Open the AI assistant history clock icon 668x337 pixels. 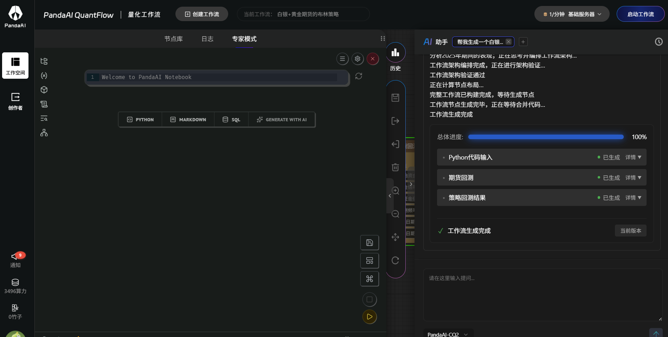pos(659,42)
